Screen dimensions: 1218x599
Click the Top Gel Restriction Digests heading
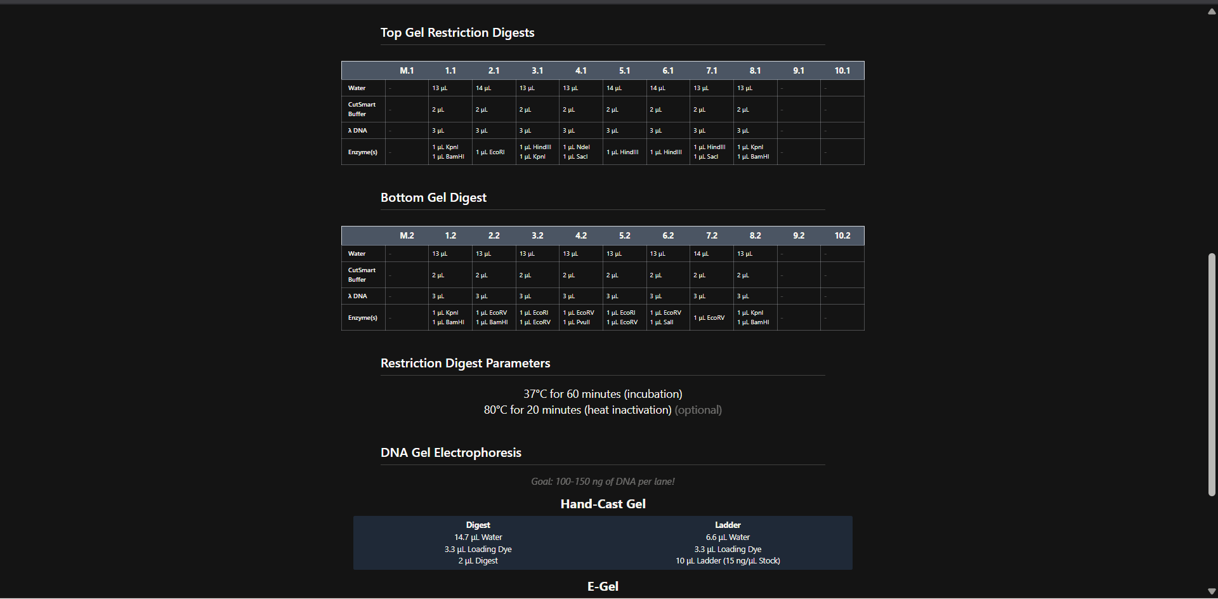tap(457, 33)
